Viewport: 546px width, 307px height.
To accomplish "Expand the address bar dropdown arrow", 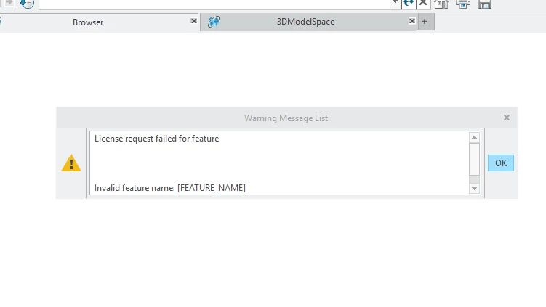I will click(x=395, y=3).
